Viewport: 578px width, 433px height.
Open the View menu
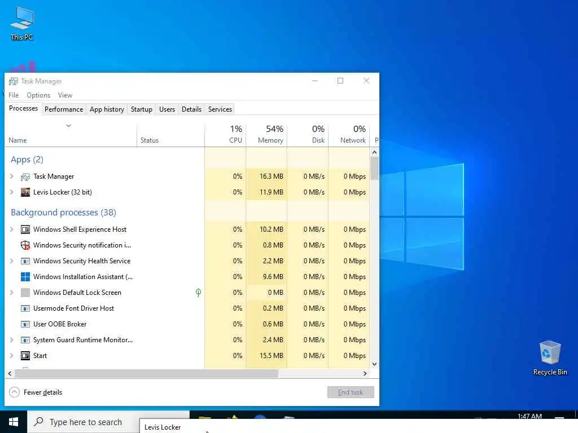pos(65,95)
